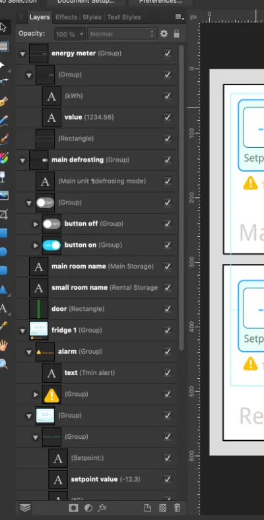Collapse the fridge 1 group
264x520 pixels.
pyautogui.click(x=22, y=331)
